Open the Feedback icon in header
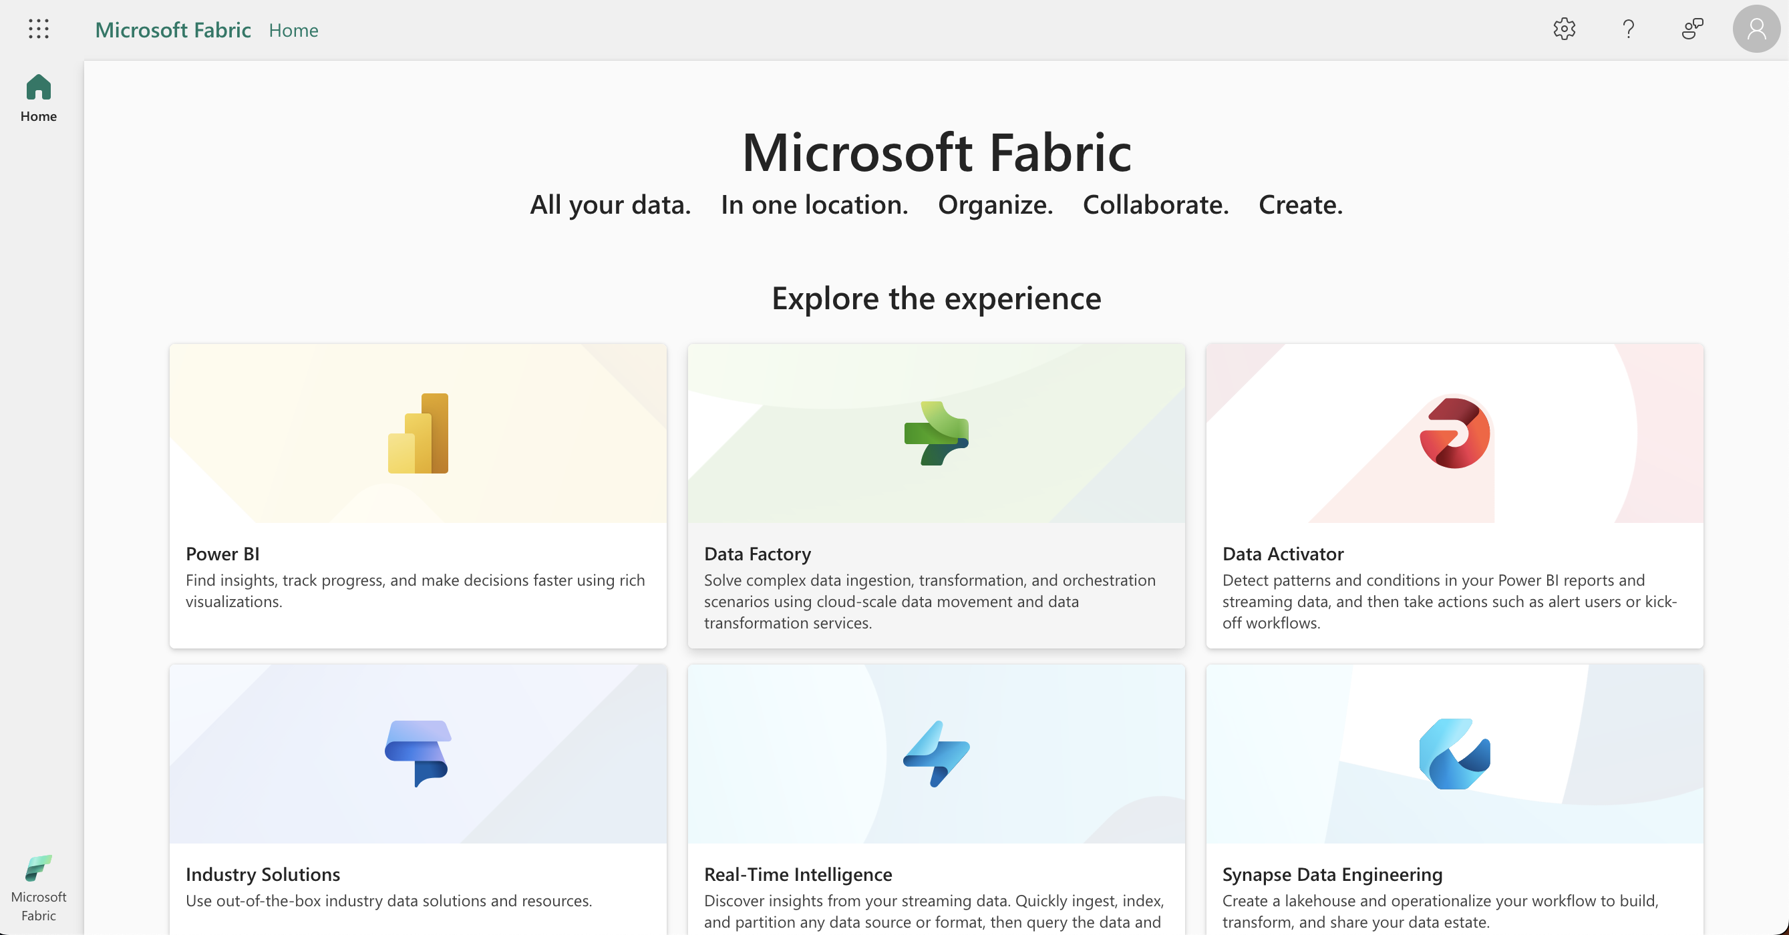 (x=1691, y=29)
